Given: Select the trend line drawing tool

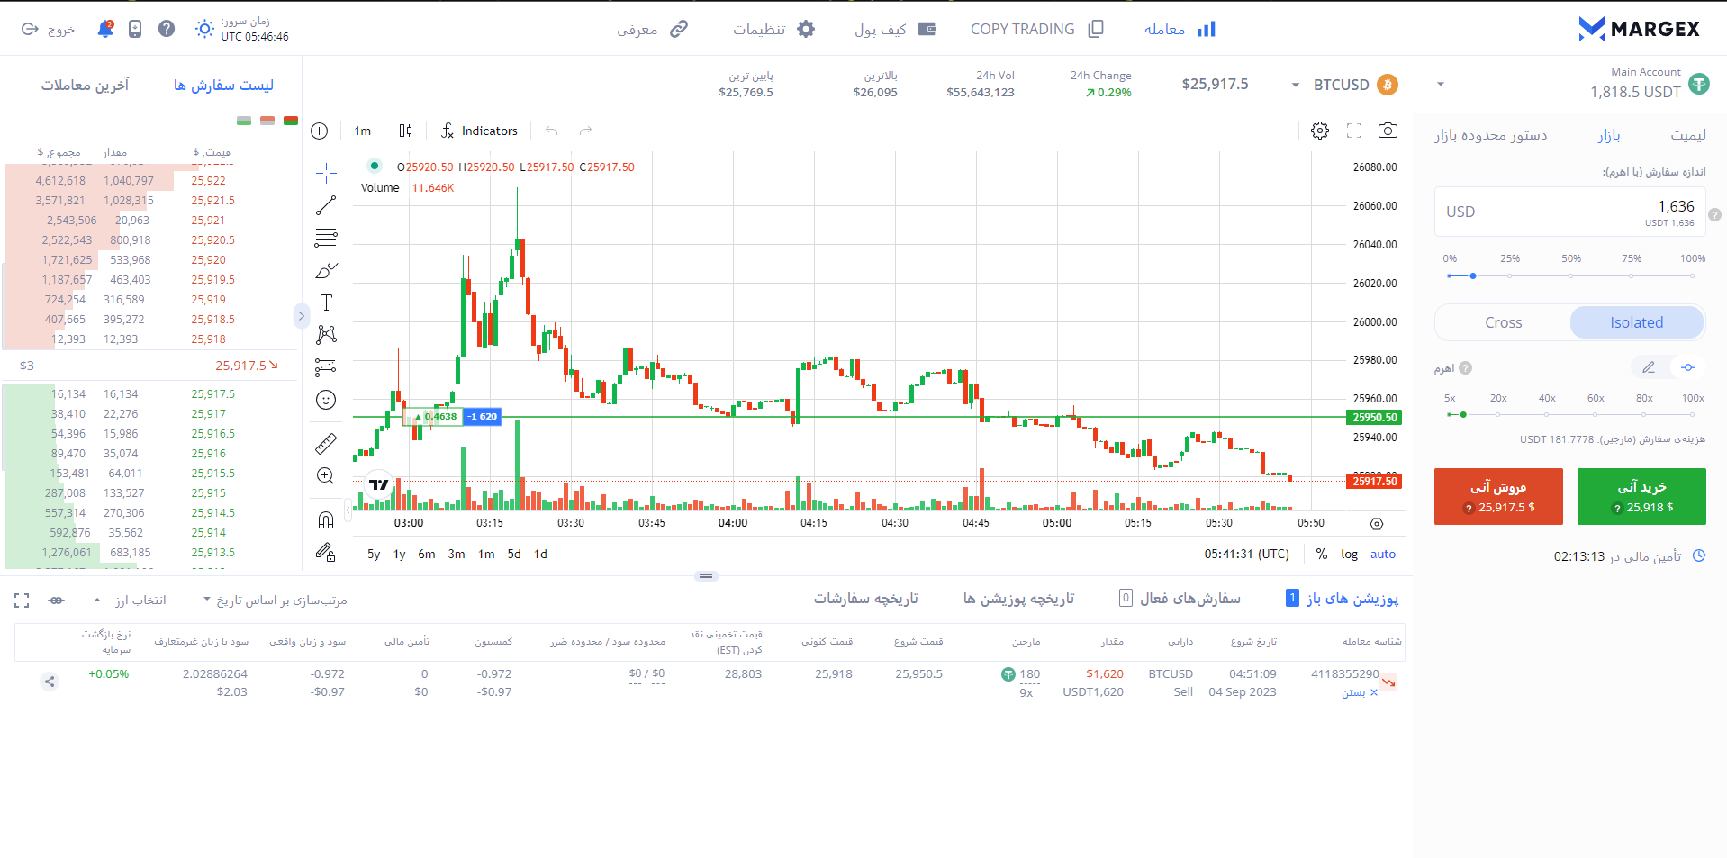Looking at the screenshot, I should pos(326,205).
